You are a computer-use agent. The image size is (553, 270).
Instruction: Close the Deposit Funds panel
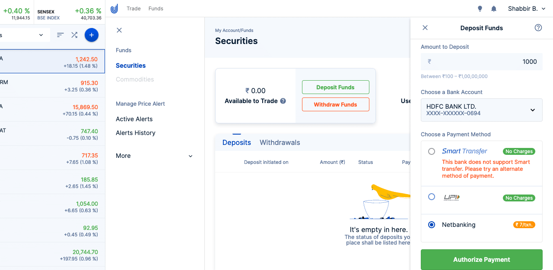[425, 28]
